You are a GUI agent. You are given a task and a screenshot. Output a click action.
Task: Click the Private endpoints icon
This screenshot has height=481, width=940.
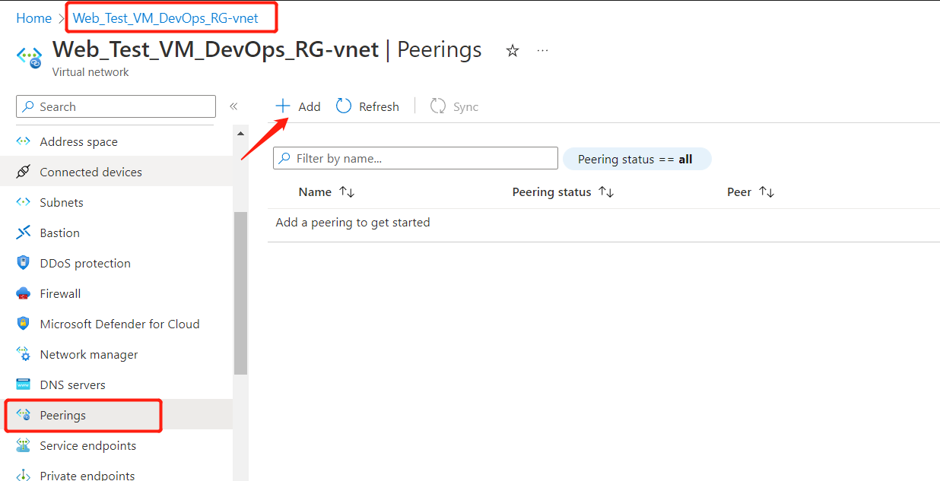(24, 475)
